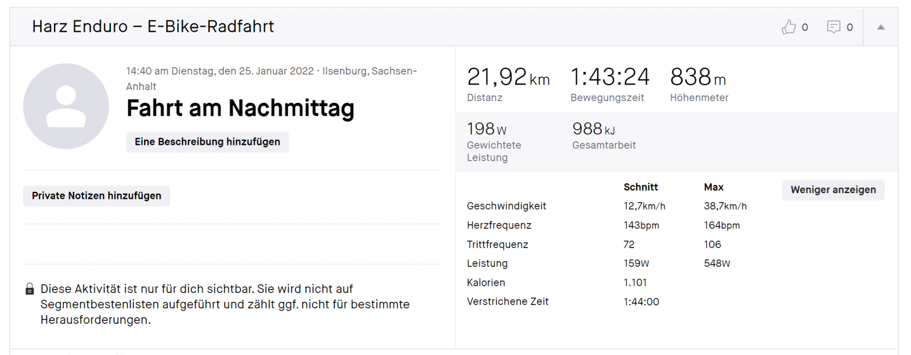Click "Eine Beschreibung hinzufügen" button
911x355 pixels.
pyautogui.click(x=207, y=142)
